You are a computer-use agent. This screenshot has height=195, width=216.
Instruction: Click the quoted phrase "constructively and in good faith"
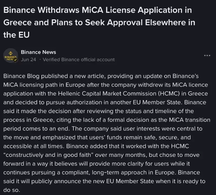(49, 155)
